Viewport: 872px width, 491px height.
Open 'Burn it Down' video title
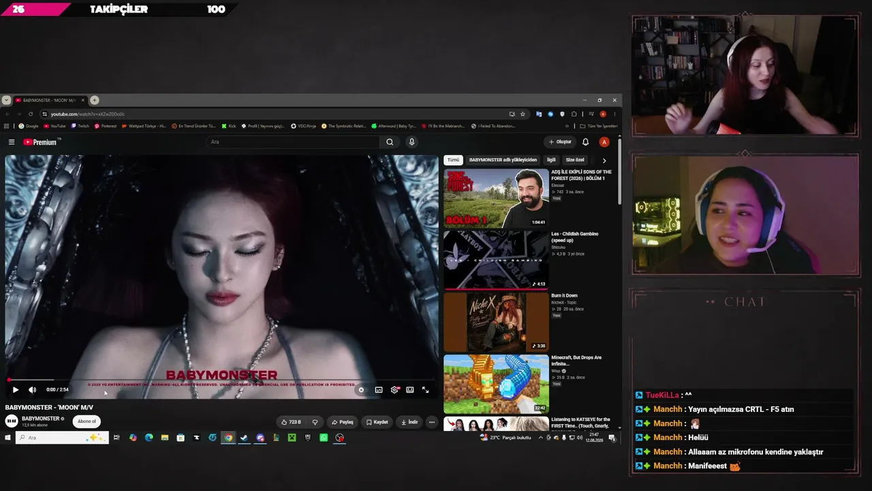[x=564, y=296]
